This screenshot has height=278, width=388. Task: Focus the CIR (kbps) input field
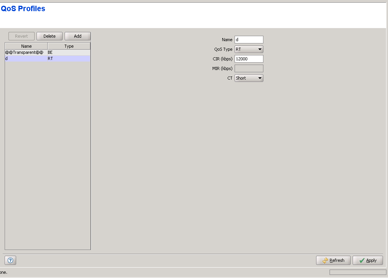pyautogui.click(x=248, y=59)
